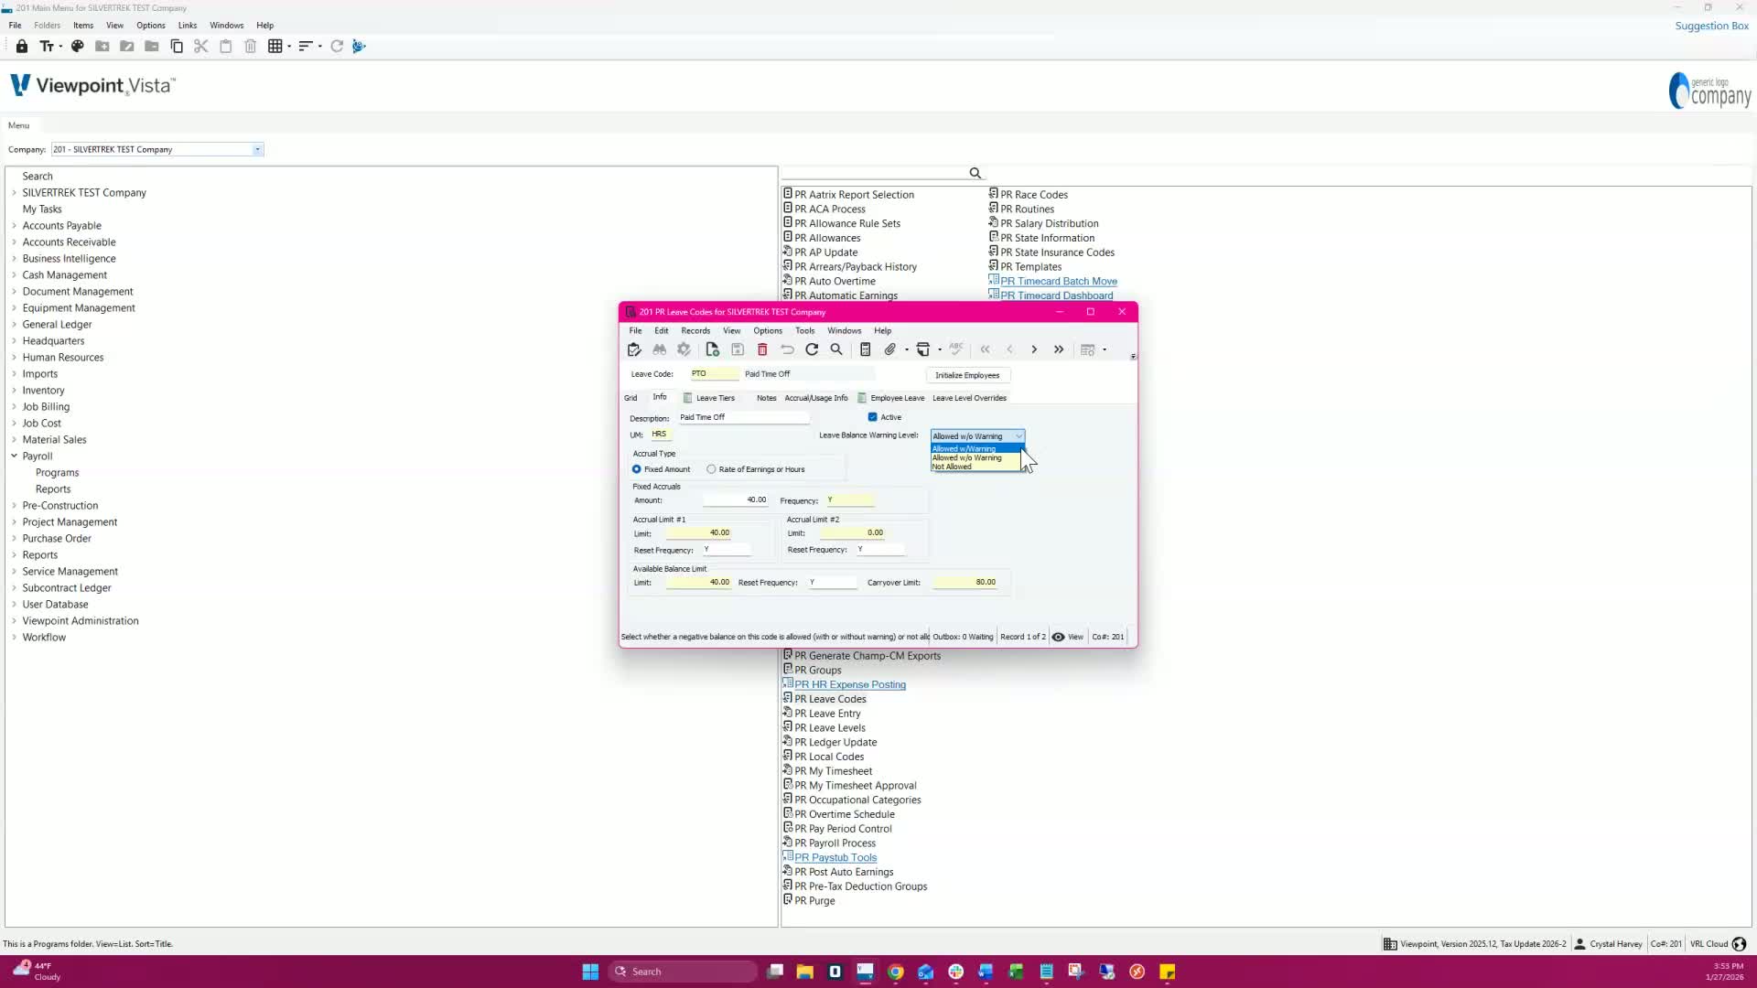Open the Records menu in Leave Codes
The width and height of the screenshot is (1757, 988).
pos(695,331)
